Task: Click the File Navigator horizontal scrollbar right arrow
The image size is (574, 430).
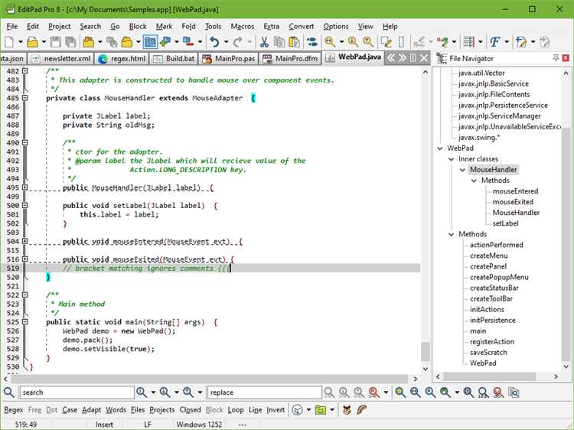Action: pos(556,376)
